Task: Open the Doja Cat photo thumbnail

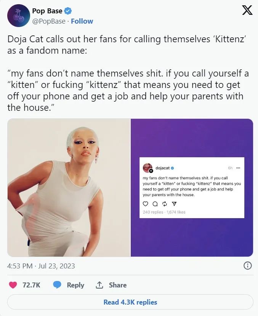Action: point(69,188)
